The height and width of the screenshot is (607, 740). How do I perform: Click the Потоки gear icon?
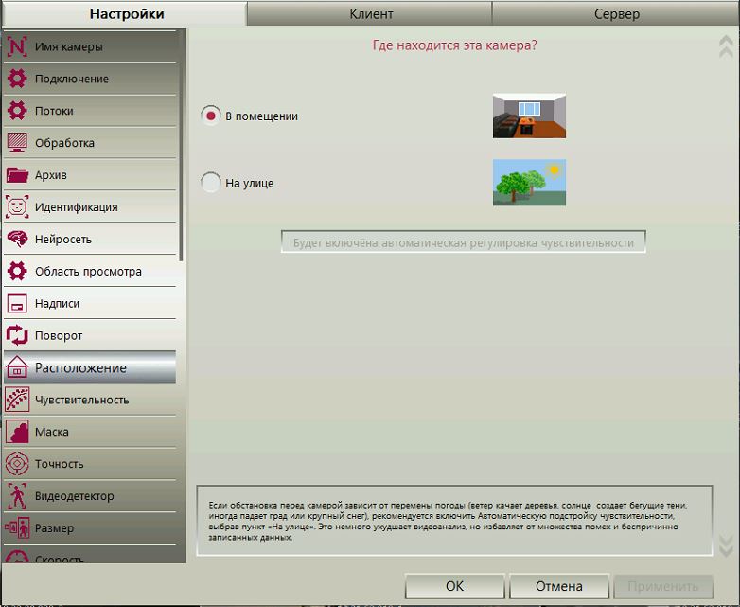(17, 111)
